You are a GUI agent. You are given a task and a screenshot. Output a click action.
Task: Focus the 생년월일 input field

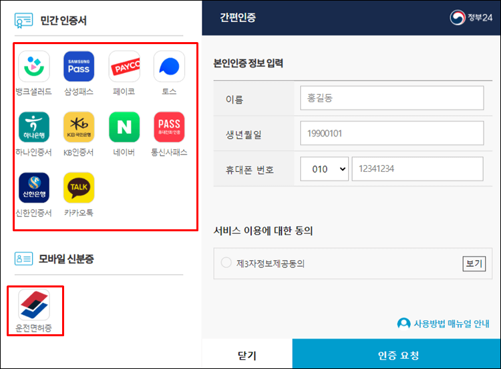(391, 133)
